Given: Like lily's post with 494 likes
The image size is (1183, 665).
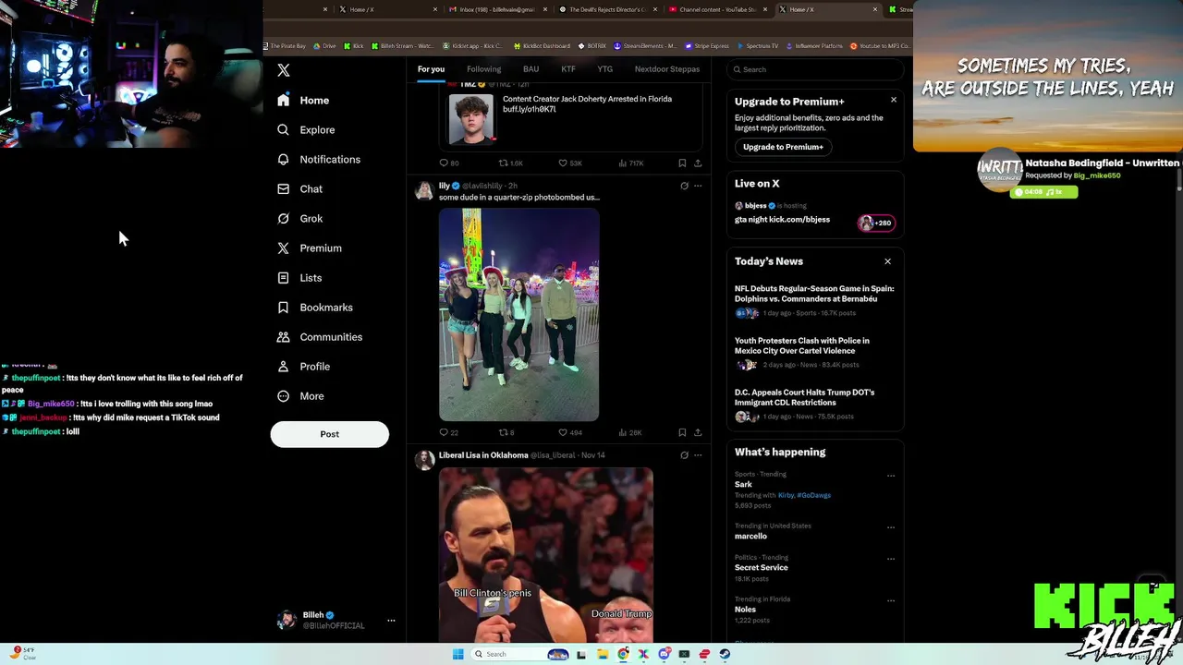Looking at the screenshot, I should point(570,432).
